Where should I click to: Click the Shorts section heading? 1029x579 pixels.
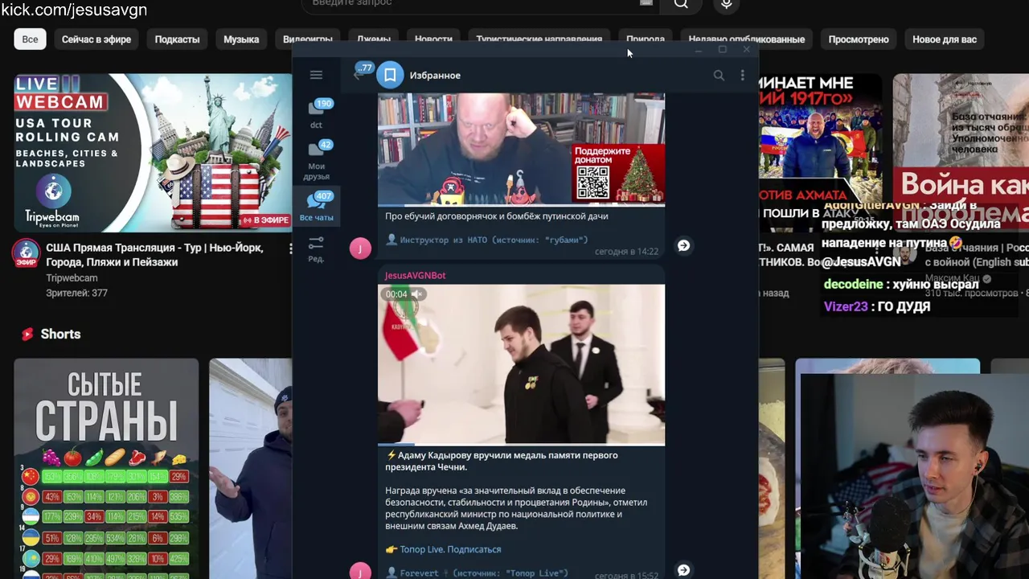pyautogui.click(x=60, y=334)
